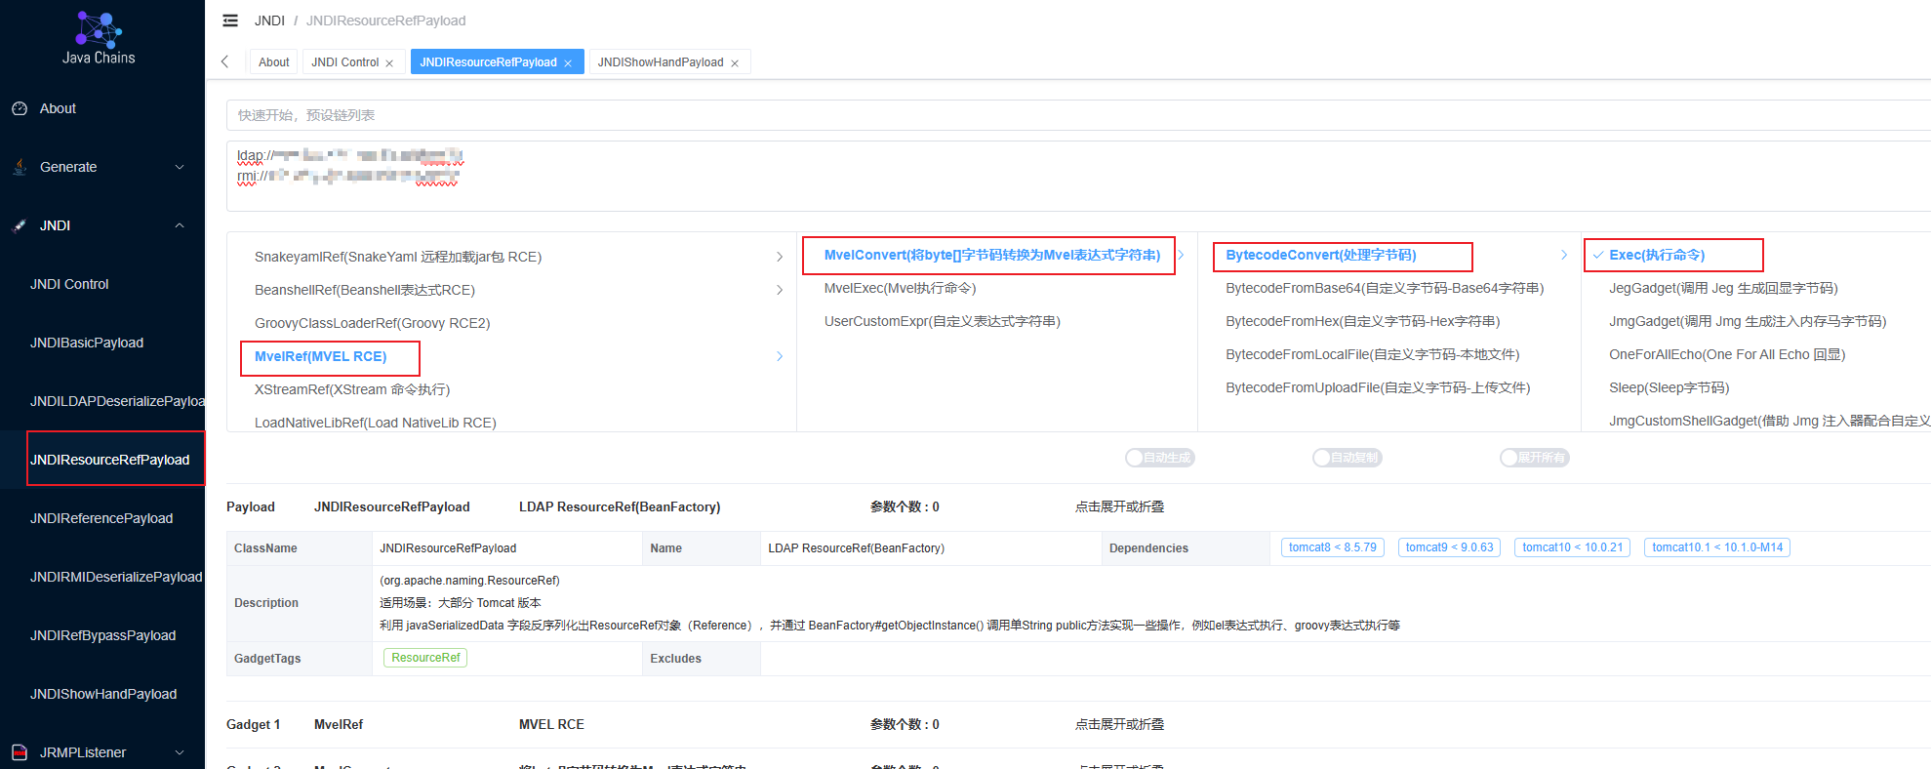Click the tabs left scroll arrow

pyautogui.click(x=225, y=61)
